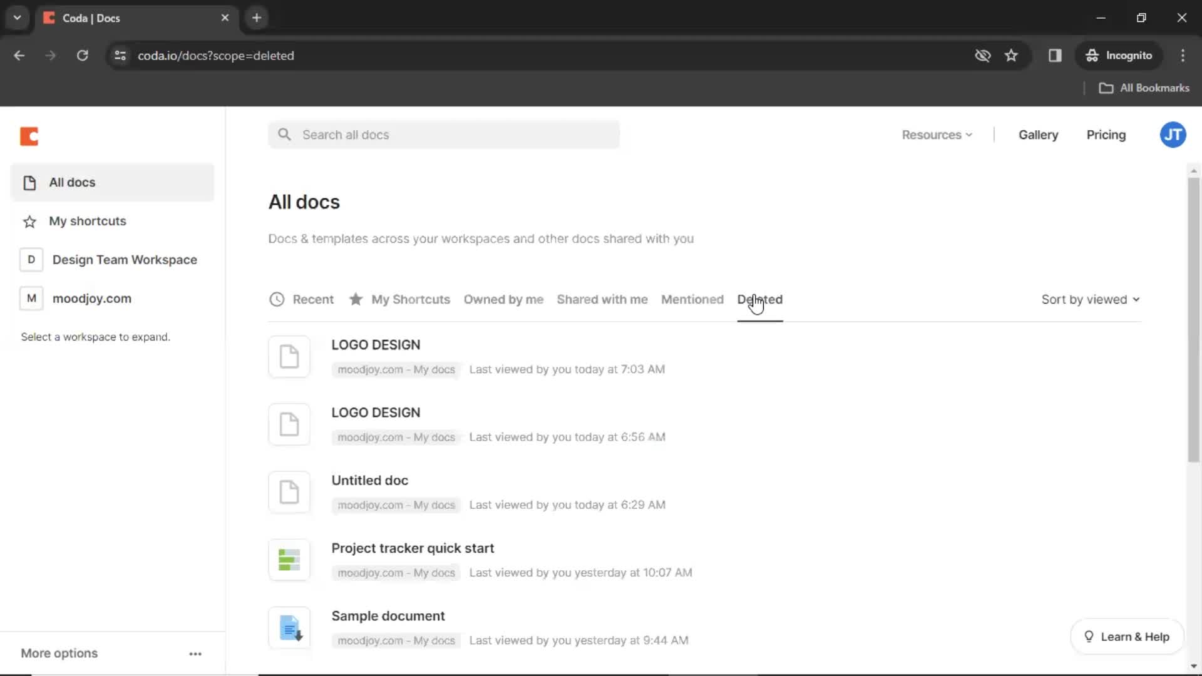Click the search magnifier icon
The image size is (1202, 676).
(285, 135)
